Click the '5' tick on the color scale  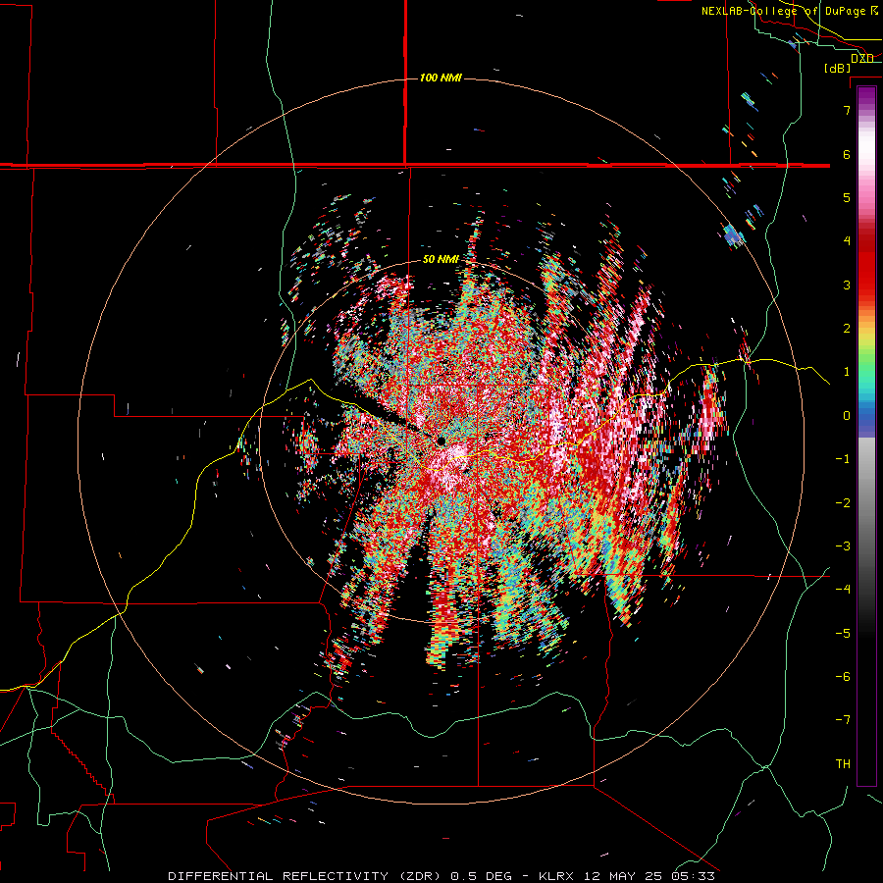pos(847,197)
